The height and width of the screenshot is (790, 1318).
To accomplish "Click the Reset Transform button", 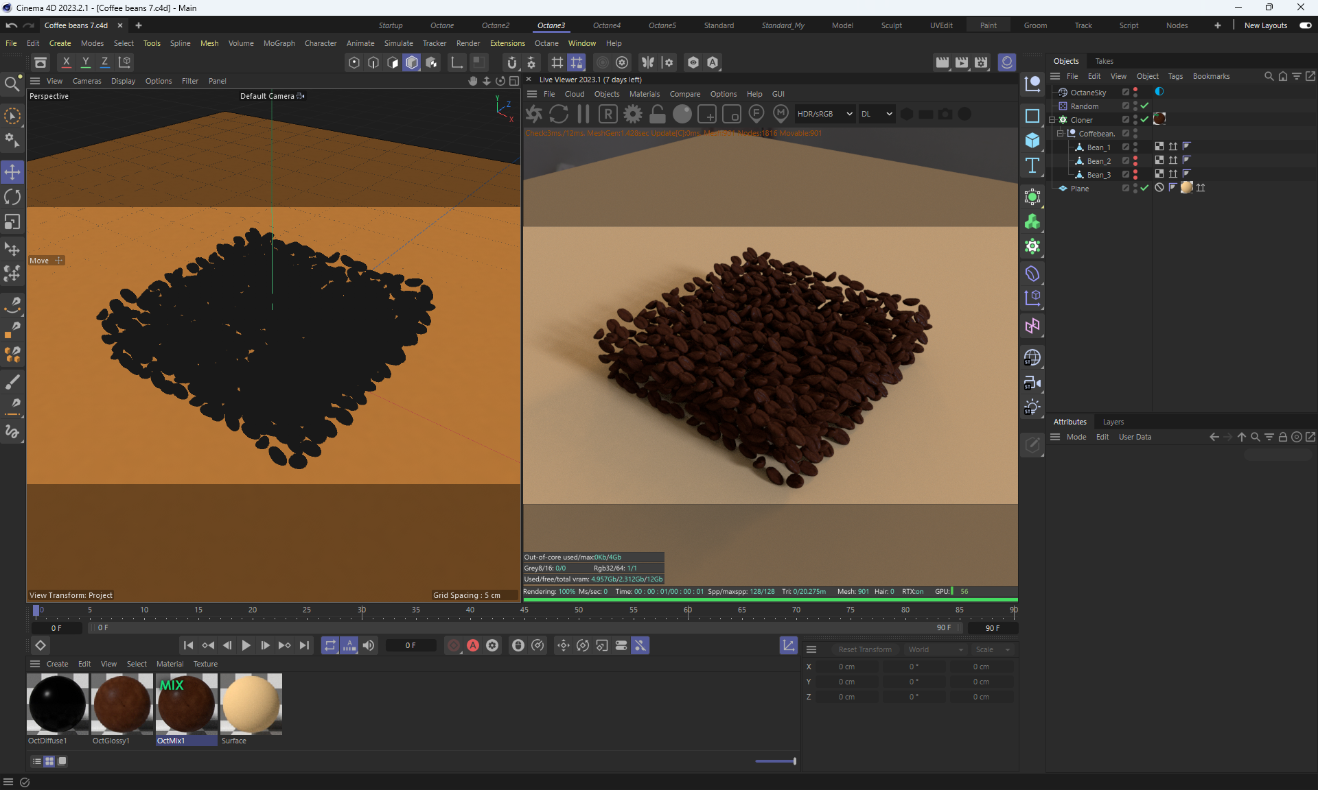I will [865, 649].
